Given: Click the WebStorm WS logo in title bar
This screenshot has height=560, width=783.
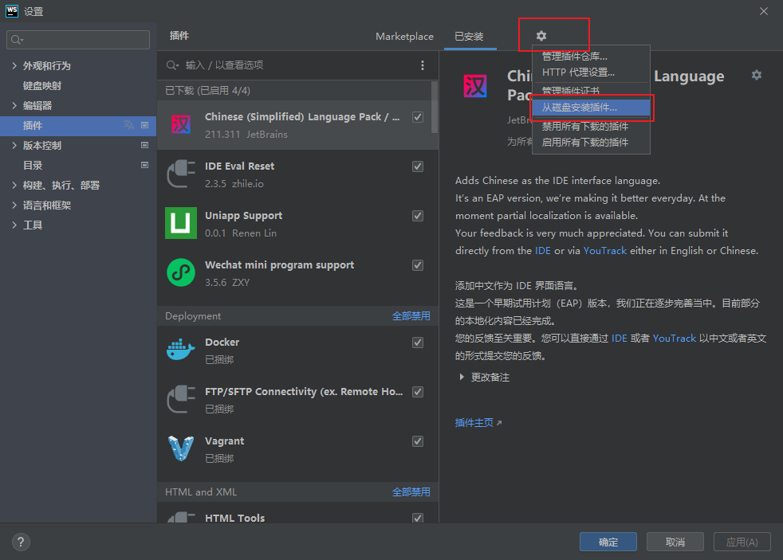Looking at the screenshot, I should (11, 11).
